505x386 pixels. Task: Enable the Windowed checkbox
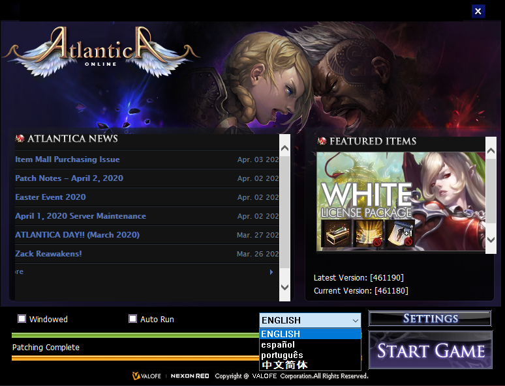point(22,319)
